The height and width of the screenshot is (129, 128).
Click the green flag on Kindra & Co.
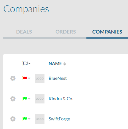[25, 99]
